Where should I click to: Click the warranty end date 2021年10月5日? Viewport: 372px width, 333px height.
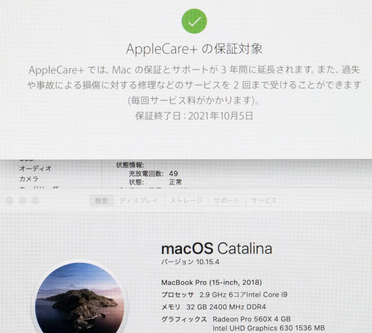pos(221,116)
